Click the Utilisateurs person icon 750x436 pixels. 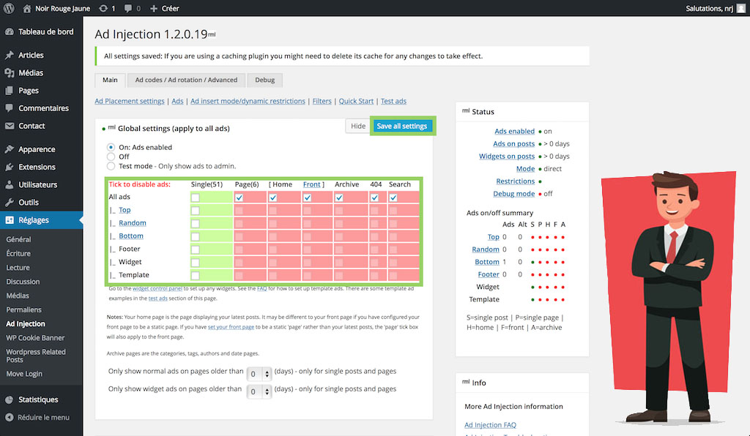[x=9, y=184]
